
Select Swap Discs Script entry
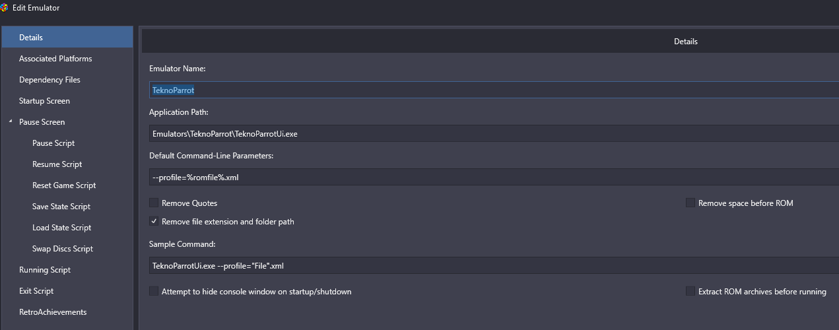63,249
